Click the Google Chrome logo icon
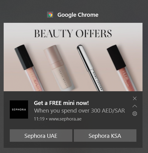The image size is (148, 153). pos(50,15)
